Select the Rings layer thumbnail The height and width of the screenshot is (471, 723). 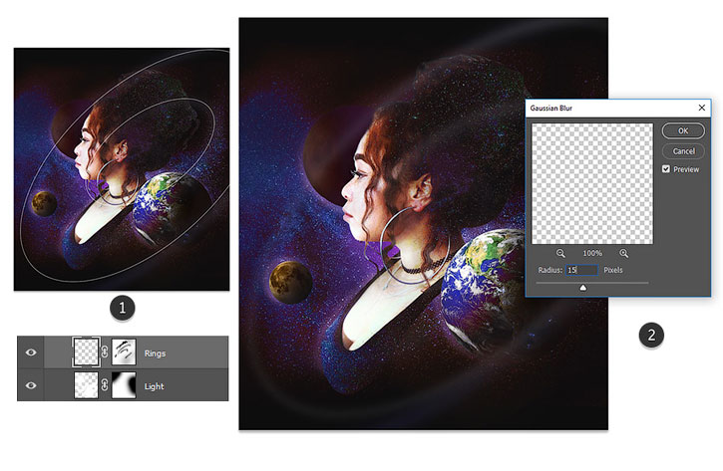coord(86,353)
